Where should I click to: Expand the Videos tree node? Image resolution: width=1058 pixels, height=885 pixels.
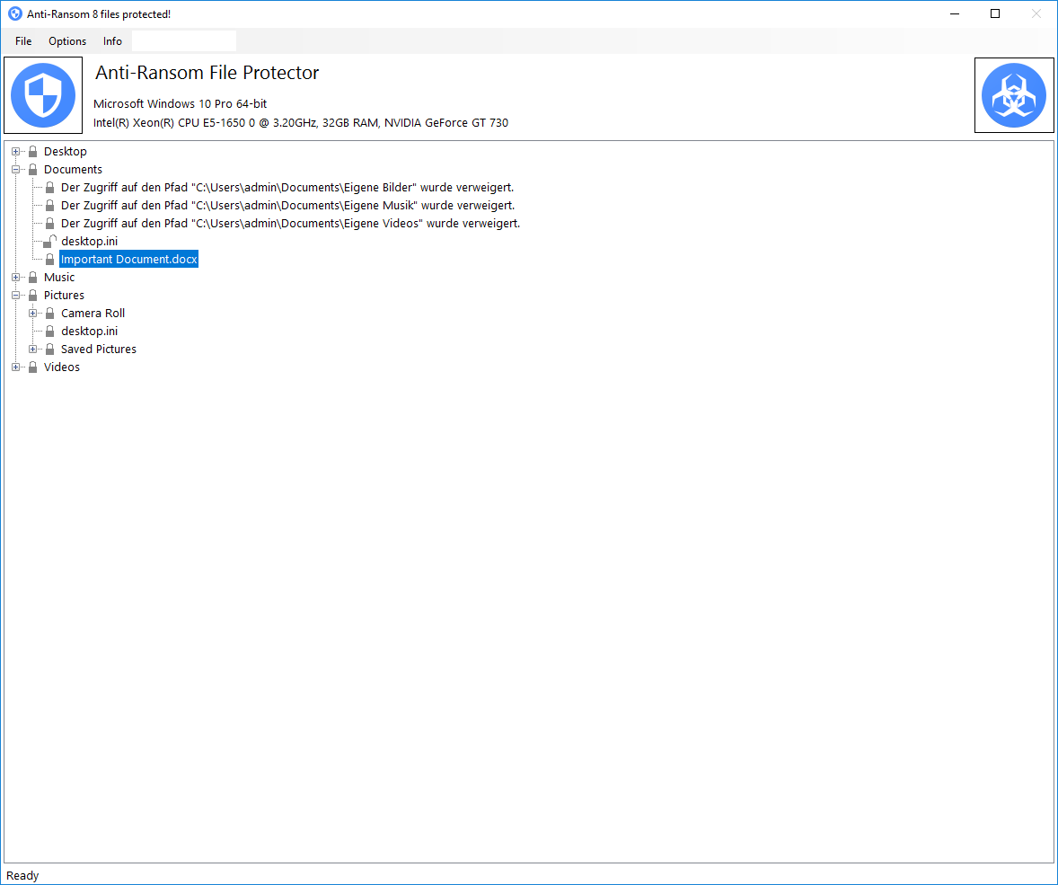[15, 367]
